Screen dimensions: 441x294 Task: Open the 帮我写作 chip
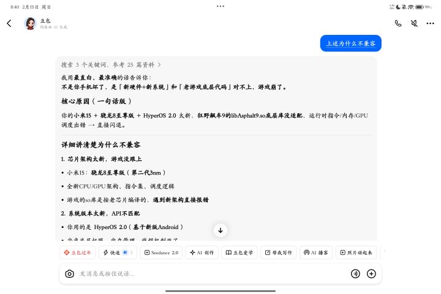coord(279,252)
